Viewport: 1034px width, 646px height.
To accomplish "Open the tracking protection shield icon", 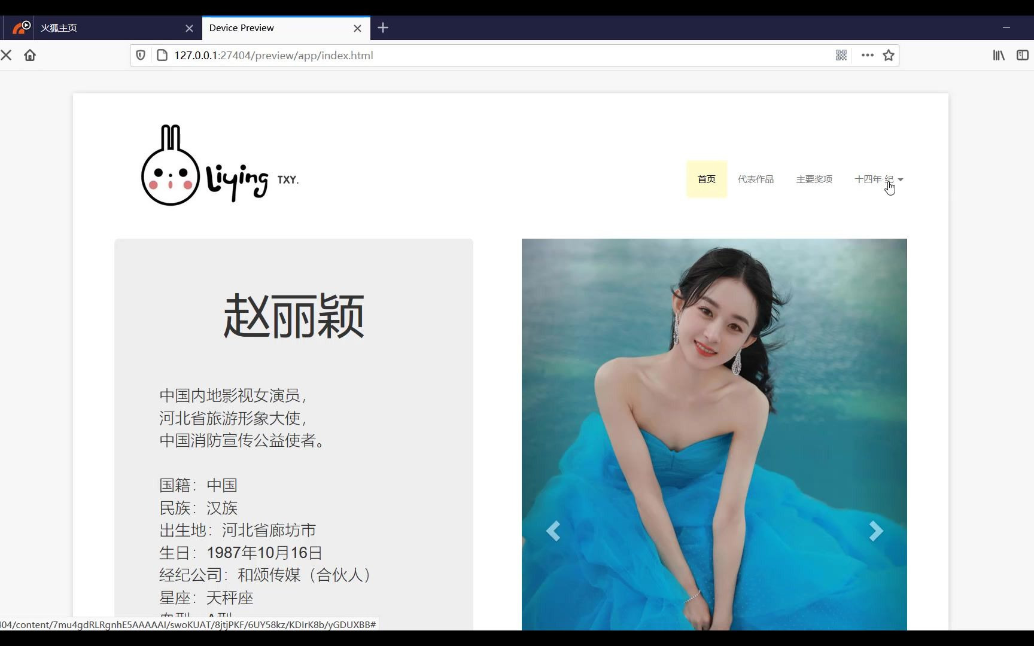I will pyautogui.click(x=141, y=55).
